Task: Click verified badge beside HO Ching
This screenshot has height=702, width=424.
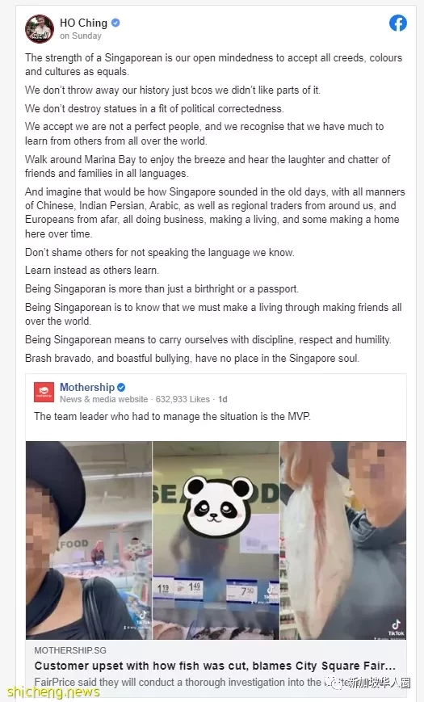Action: pyautogui.click(x=115, y=23)
